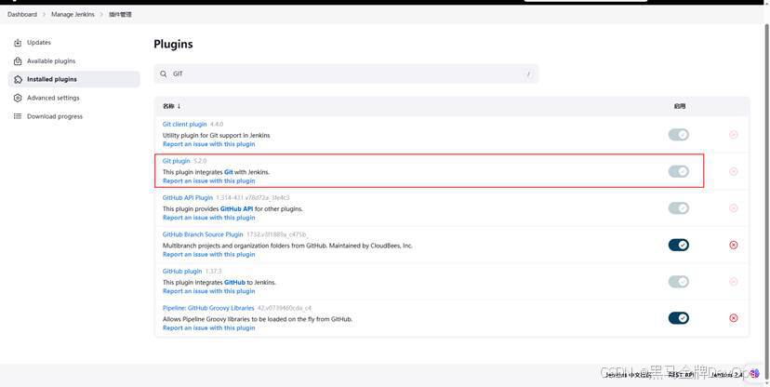Go to Dashboard breadcrumb
The image size is (770, 387).
tap(22, 14)
